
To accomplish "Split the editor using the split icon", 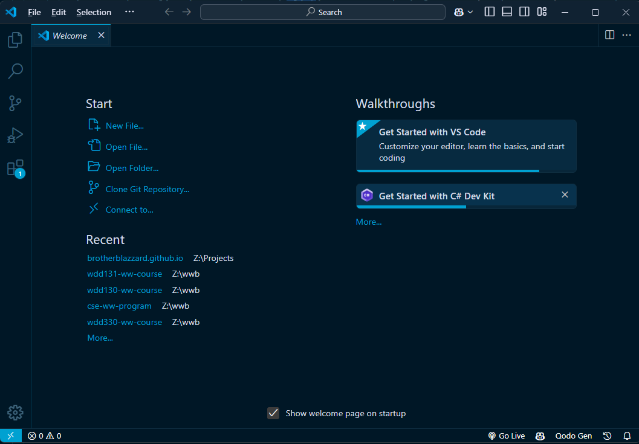I will point(609,35).
